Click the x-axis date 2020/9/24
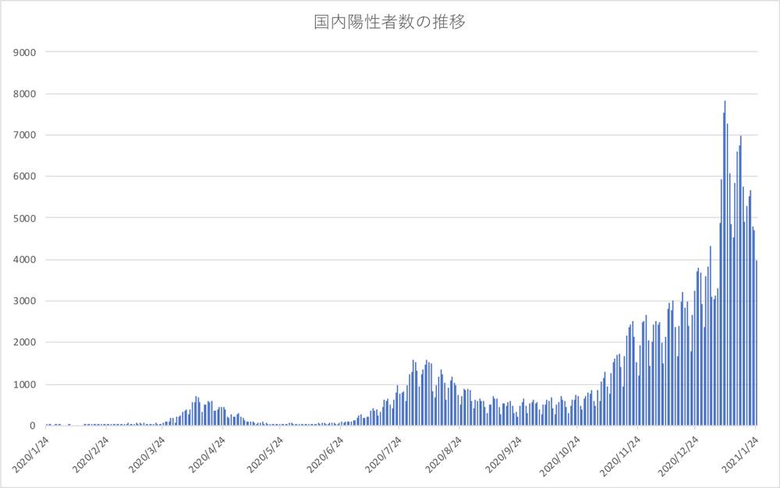This screenshot has width=780, height=488. pyautogui.click(x=503, y=454)
